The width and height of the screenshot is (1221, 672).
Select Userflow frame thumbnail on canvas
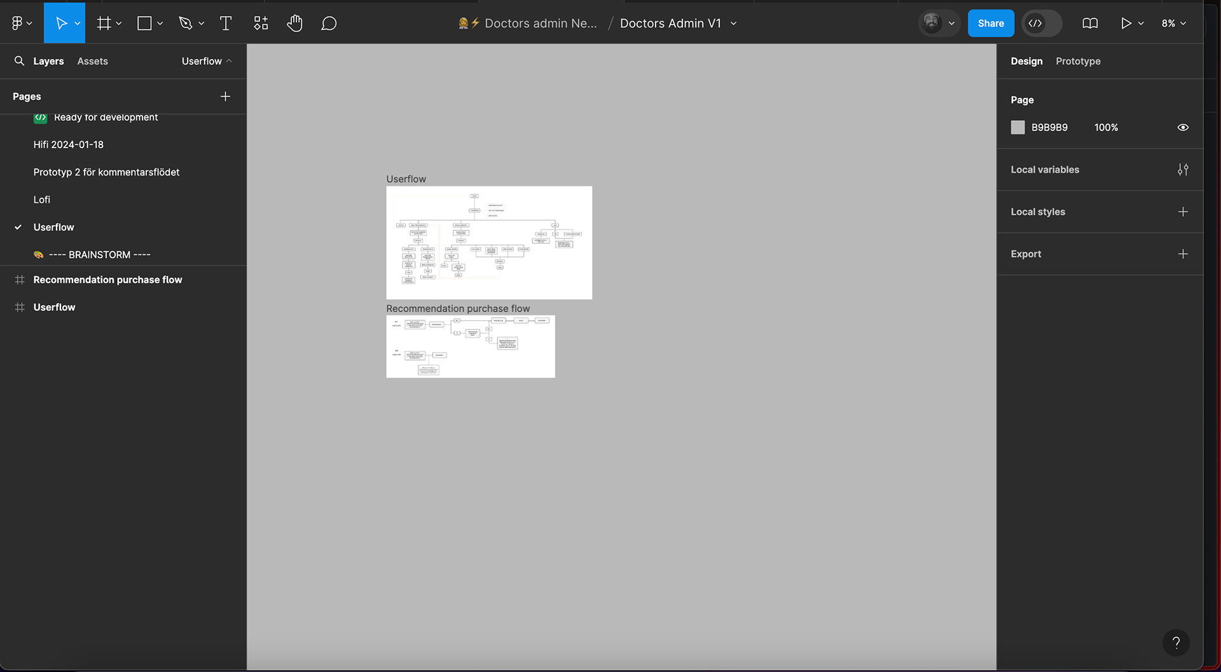coord(489,242)
